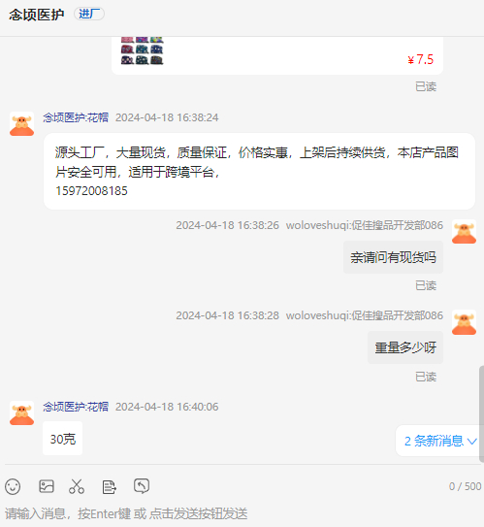Click the 进厂 tag in header

89,14
